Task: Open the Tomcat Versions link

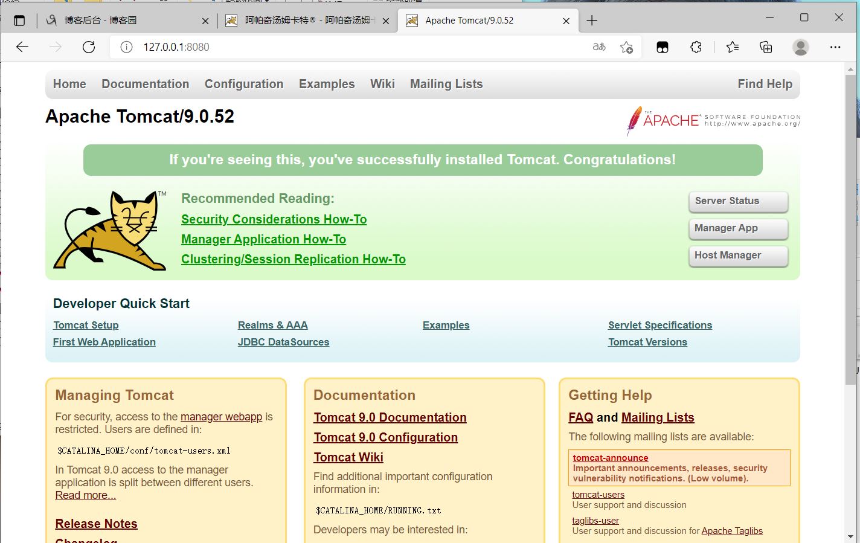Action: coord(647,342)
